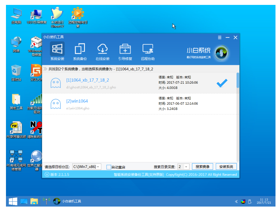279x209 pixels.
Task: Launch 分区大师 desktop shortcut
Action: 36,73
